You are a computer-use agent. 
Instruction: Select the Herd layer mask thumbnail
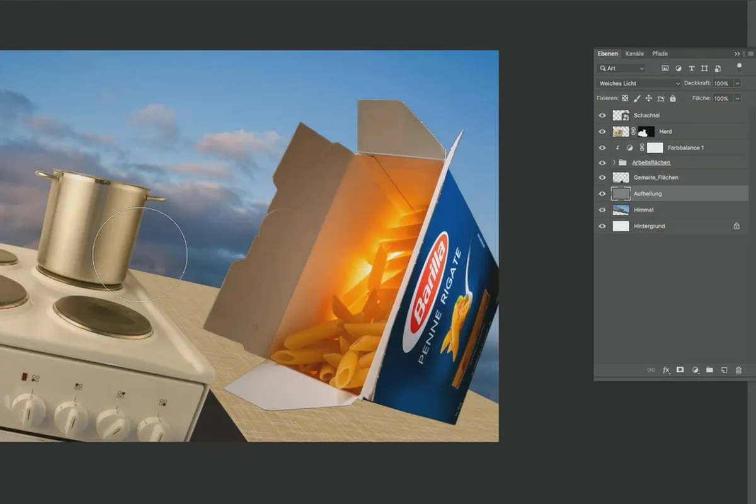pos(646,131)
